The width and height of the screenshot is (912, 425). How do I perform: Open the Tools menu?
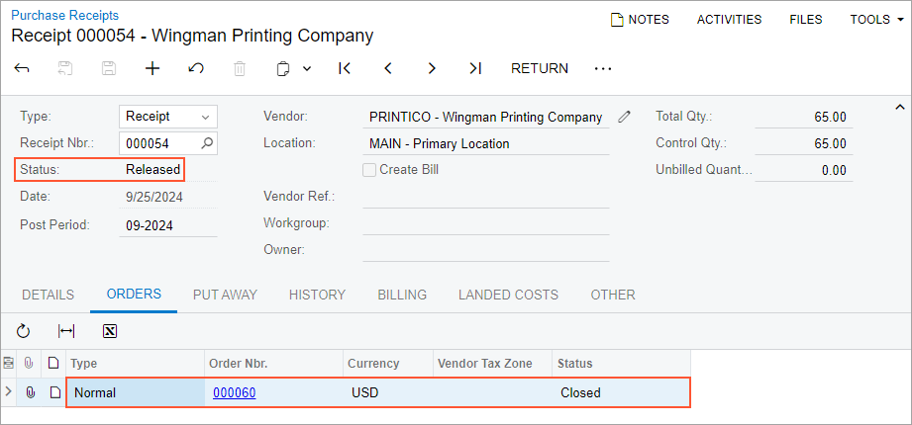point(876,19)
